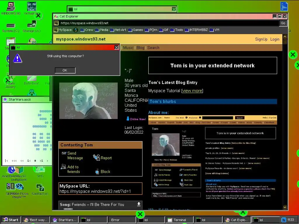Open the VM bookmark folder

tap(214, 30)
